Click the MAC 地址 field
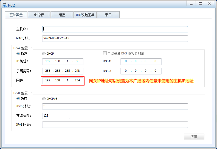Viewport: 217px width, 149px height. click(x=115, y=38)
